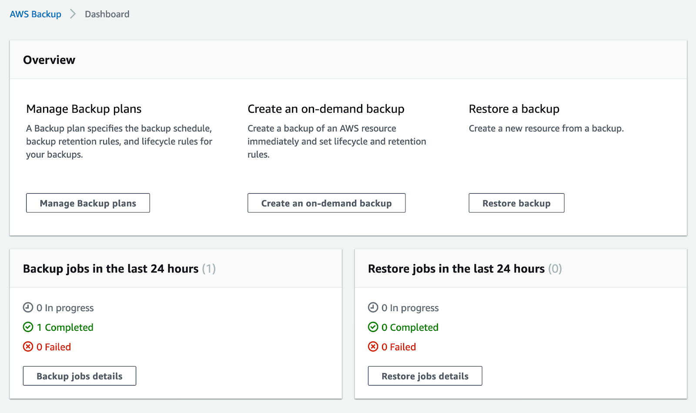Click the '(0)' count beside Restore jobs heading
The width and height of the screenshot is (696, 413).
(555, 269)
